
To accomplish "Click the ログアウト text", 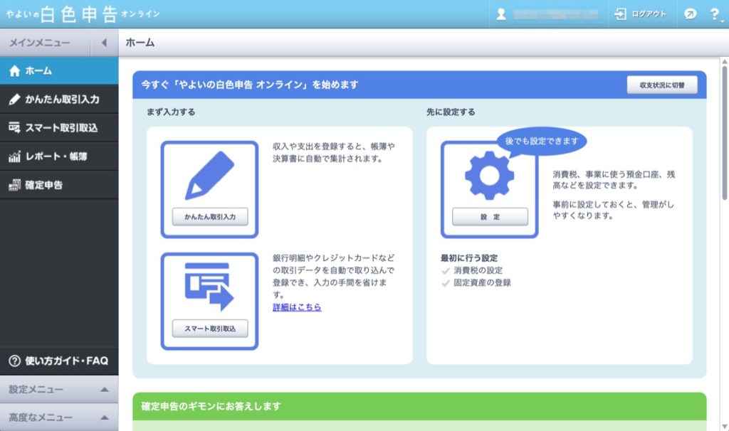I will coord(649,14).
